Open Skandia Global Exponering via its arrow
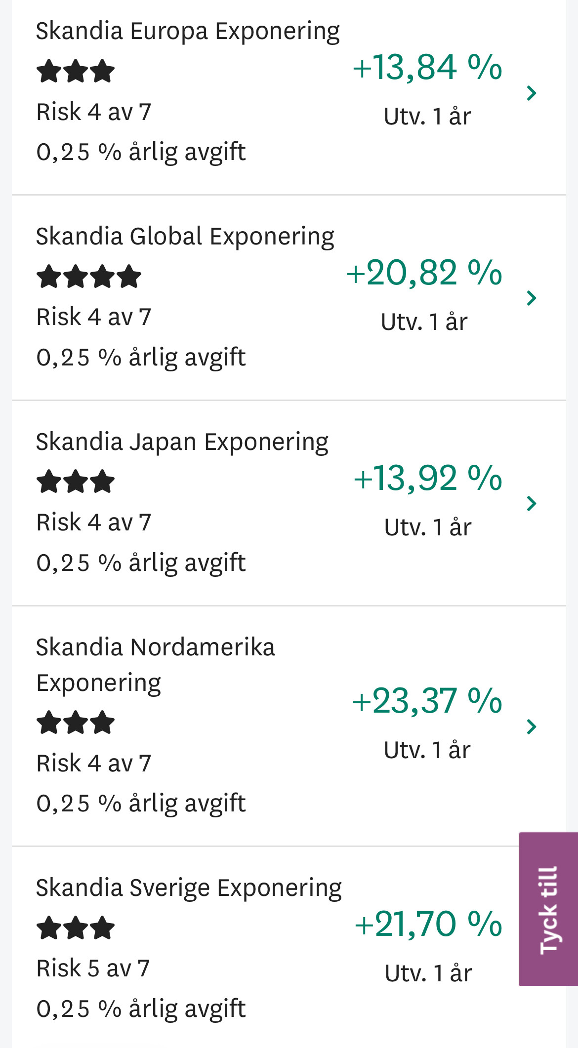578x1048 pixels. tap(532, 298)
